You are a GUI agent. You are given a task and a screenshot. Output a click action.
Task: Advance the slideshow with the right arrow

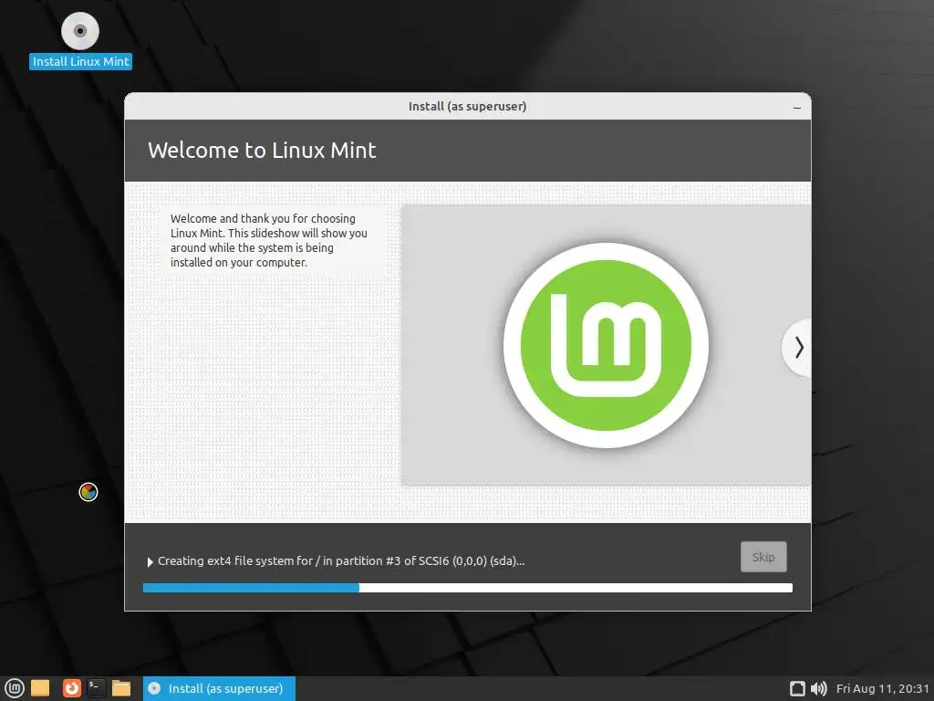tap(798, 347)
